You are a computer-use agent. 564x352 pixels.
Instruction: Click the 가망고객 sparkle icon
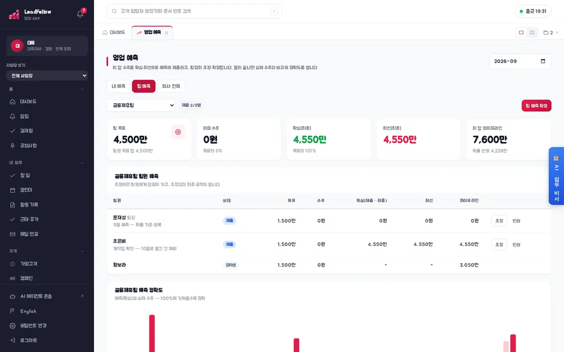pyautogui.click(x=13, y=264)
